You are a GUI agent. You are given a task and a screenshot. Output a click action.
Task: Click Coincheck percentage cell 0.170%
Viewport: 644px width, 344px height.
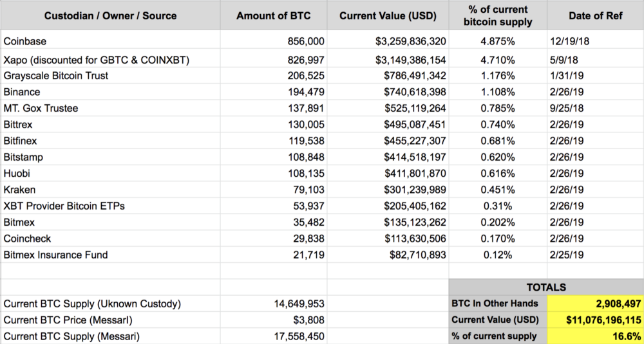click(497, 238)
